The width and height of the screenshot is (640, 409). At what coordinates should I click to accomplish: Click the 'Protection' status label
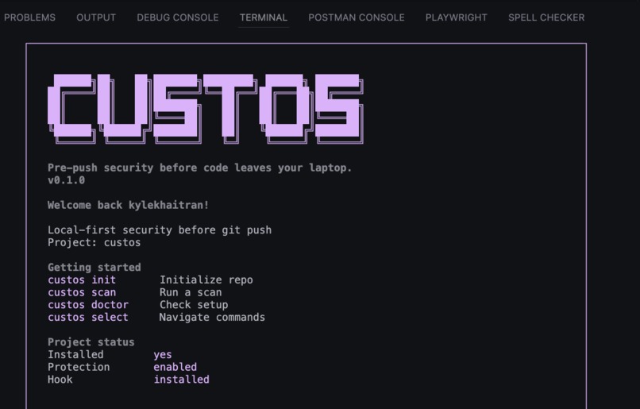click(79, 367)
